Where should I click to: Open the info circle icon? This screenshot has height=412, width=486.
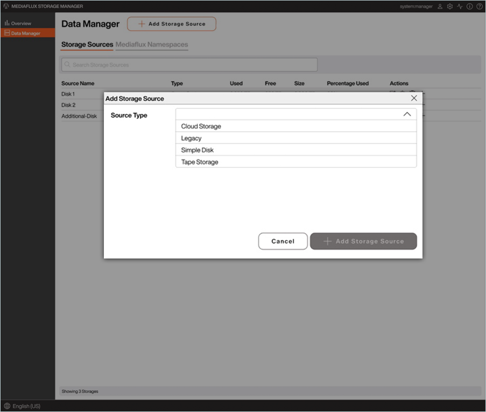469,6
